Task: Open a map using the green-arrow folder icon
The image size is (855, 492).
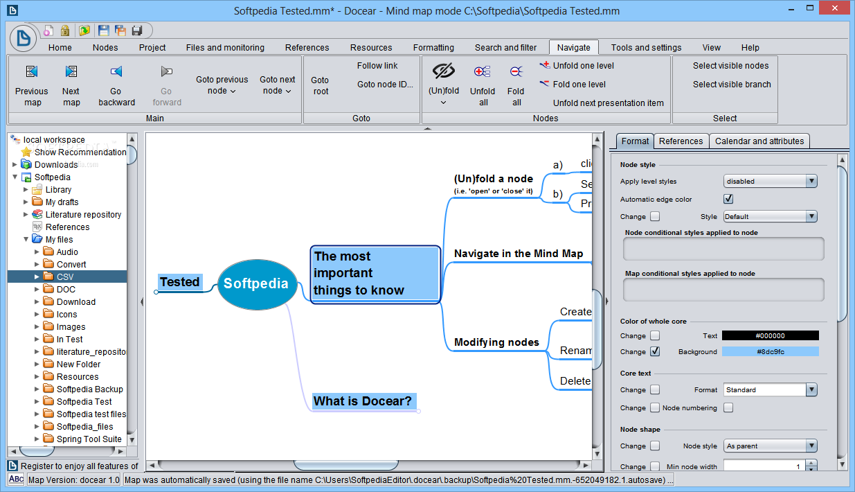Action: coord(84,30)
